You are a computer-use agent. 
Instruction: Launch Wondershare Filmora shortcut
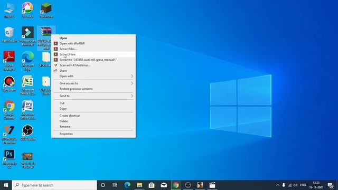tap(27, 36)
